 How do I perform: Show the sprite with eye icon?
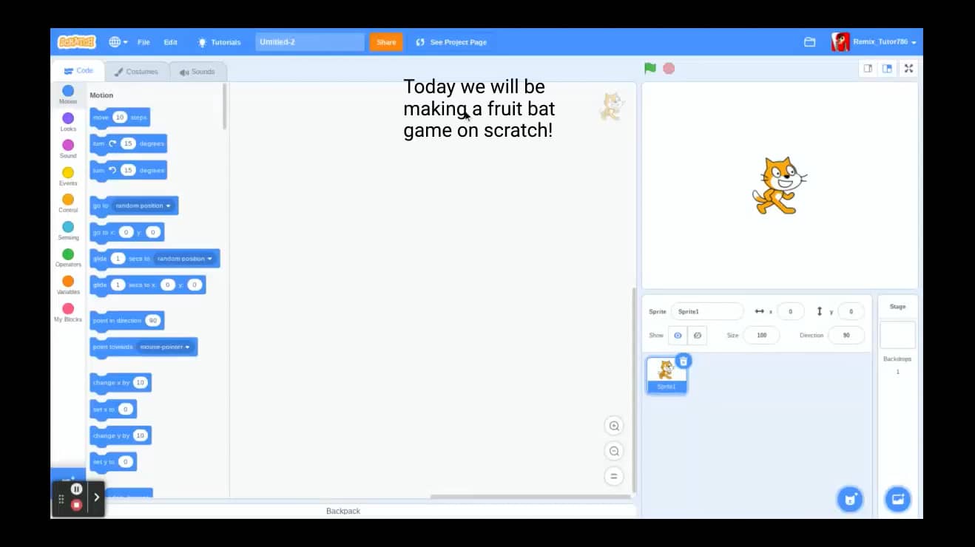[x=677, y=335]
